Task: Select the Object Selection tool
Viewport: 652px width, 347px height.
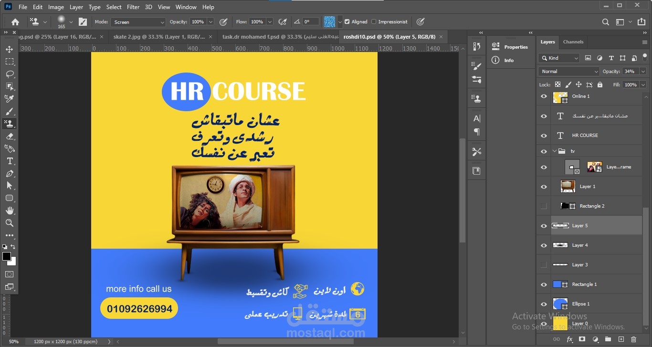Action: 9,86
